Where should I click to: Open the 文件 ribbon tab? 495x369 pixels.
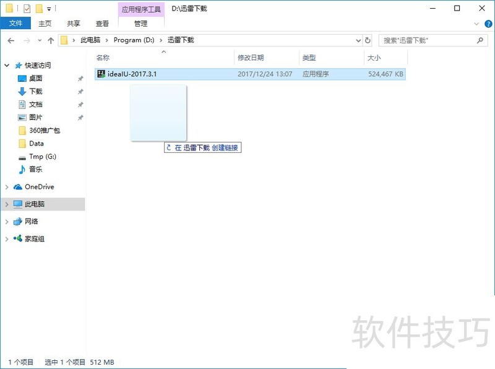click(15, 23)
